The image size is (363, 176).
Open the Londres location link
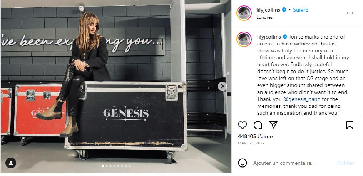(264, 17)
